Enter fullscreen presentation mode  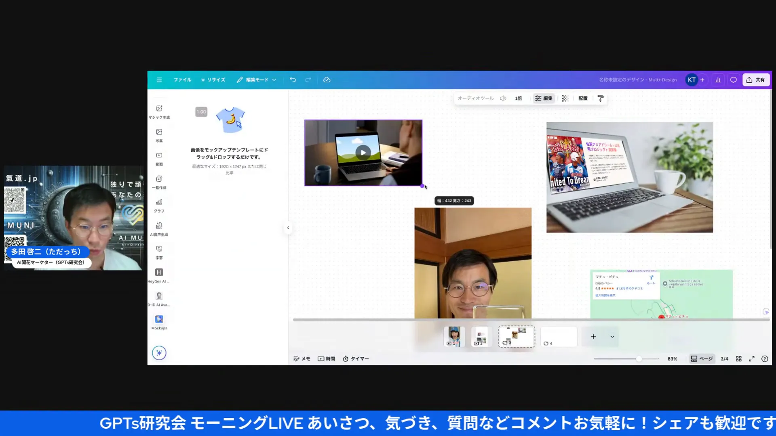[x=752, y=358]
